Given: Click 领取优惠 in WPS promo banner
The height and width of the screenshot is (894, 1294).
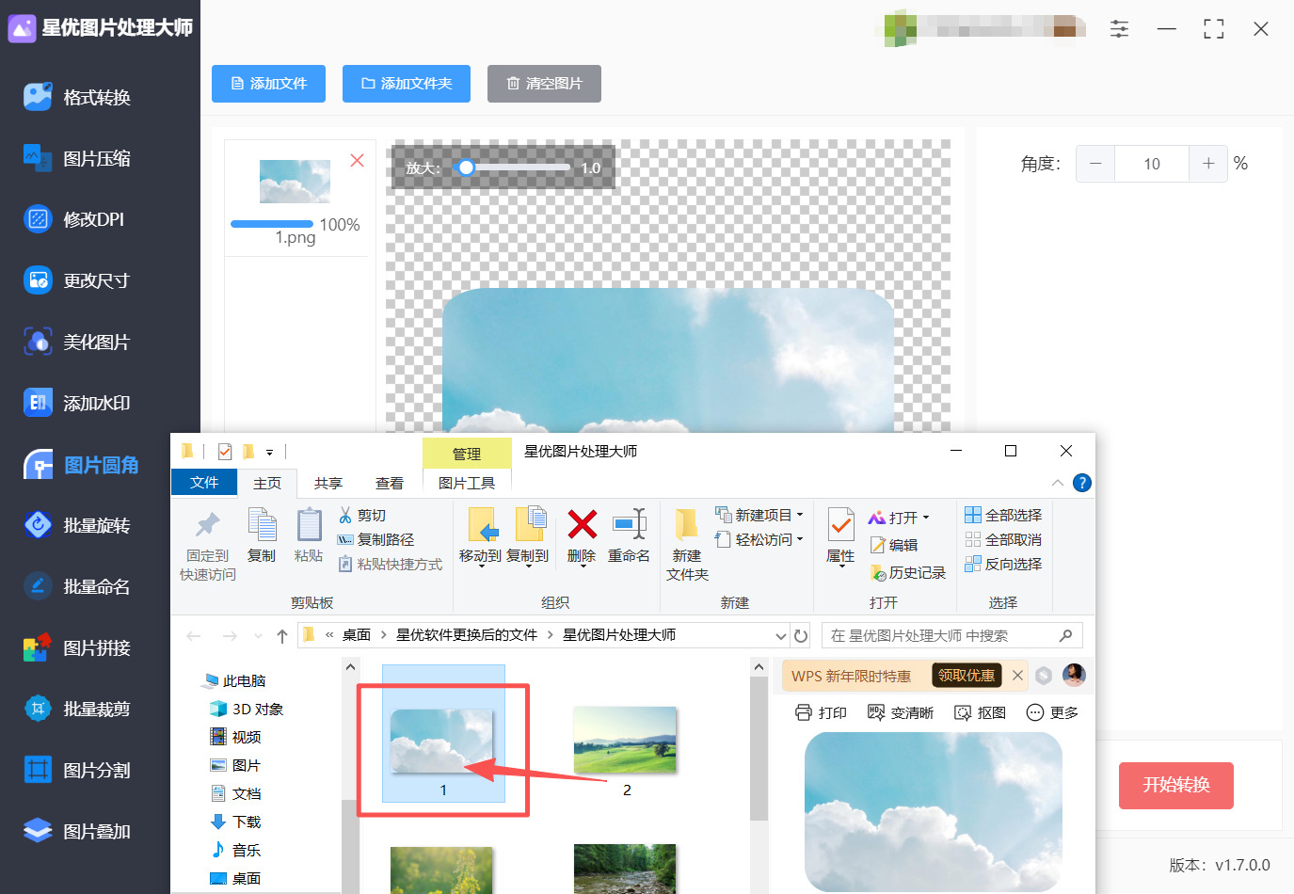Looking at the screenshot, I should [x=967, y=676].
